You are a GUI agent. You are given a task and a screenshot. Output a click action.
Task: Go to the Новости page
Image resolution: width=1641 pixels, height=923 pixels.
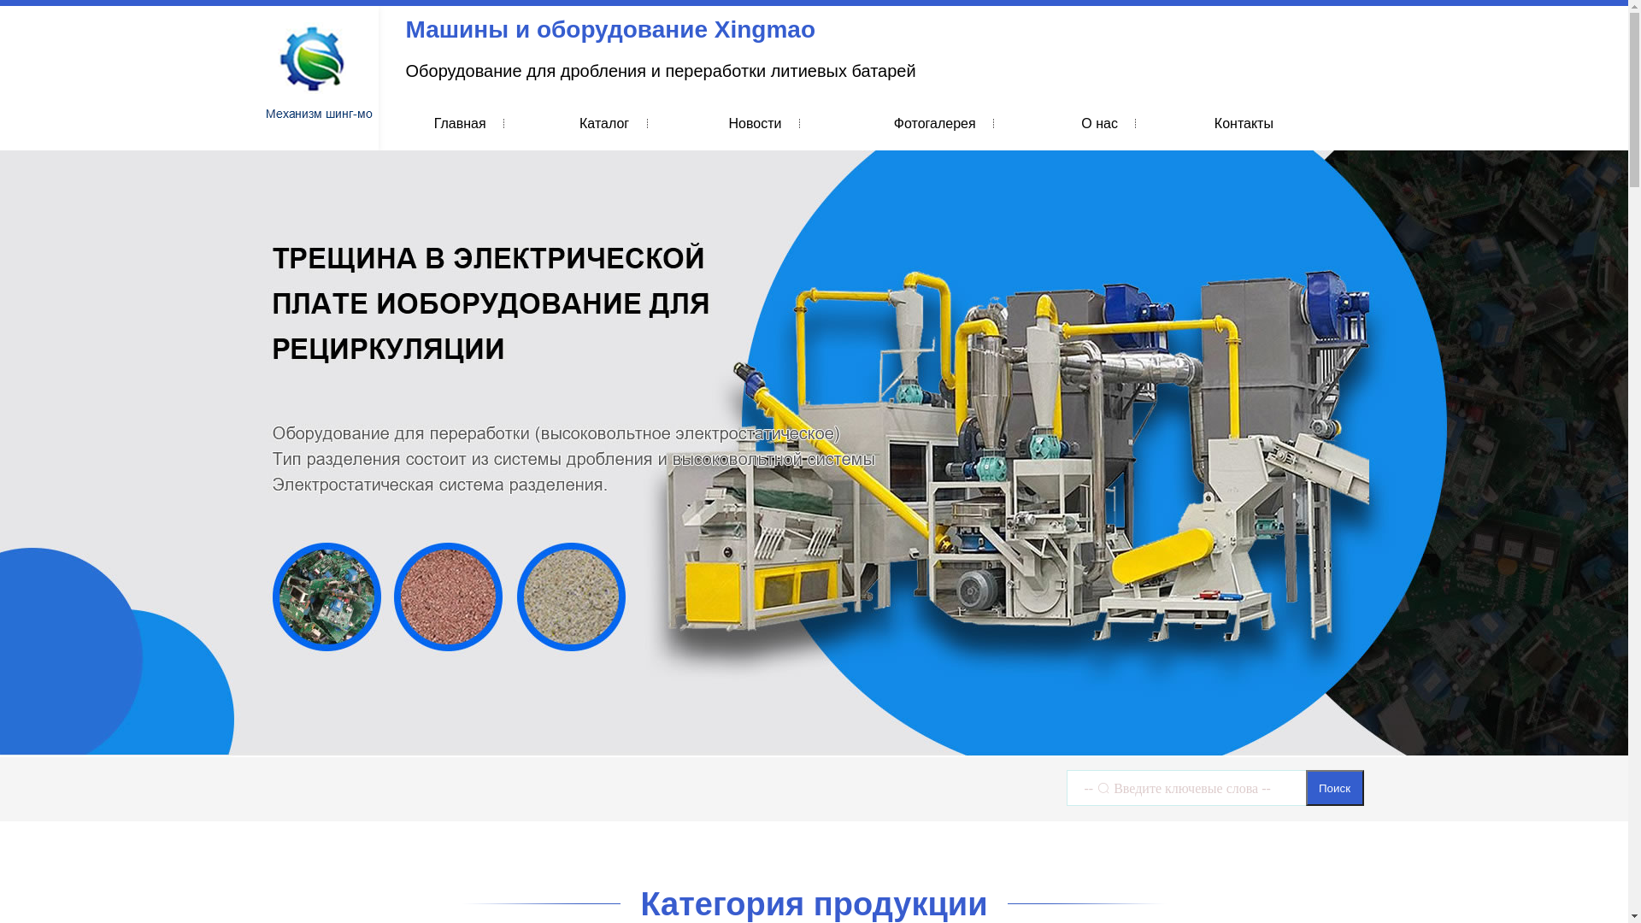pyautogui.click(x=755, y=124)
